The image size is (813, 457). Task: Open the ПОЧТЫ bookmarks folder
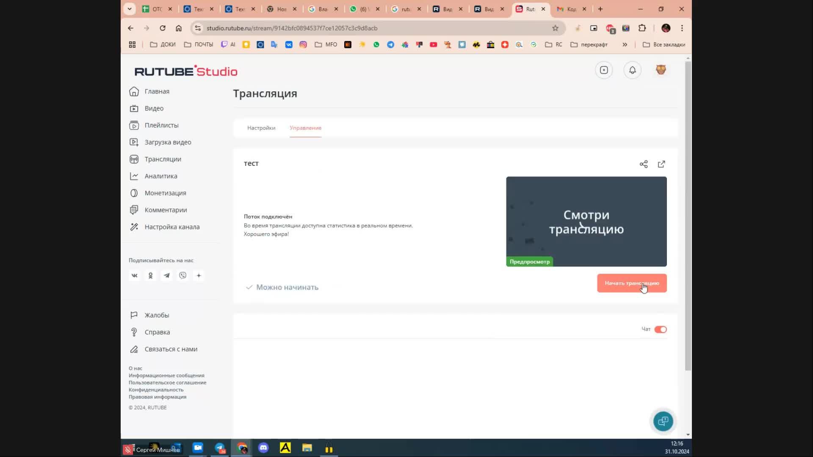pyautogui.click(x=199, y=44)
